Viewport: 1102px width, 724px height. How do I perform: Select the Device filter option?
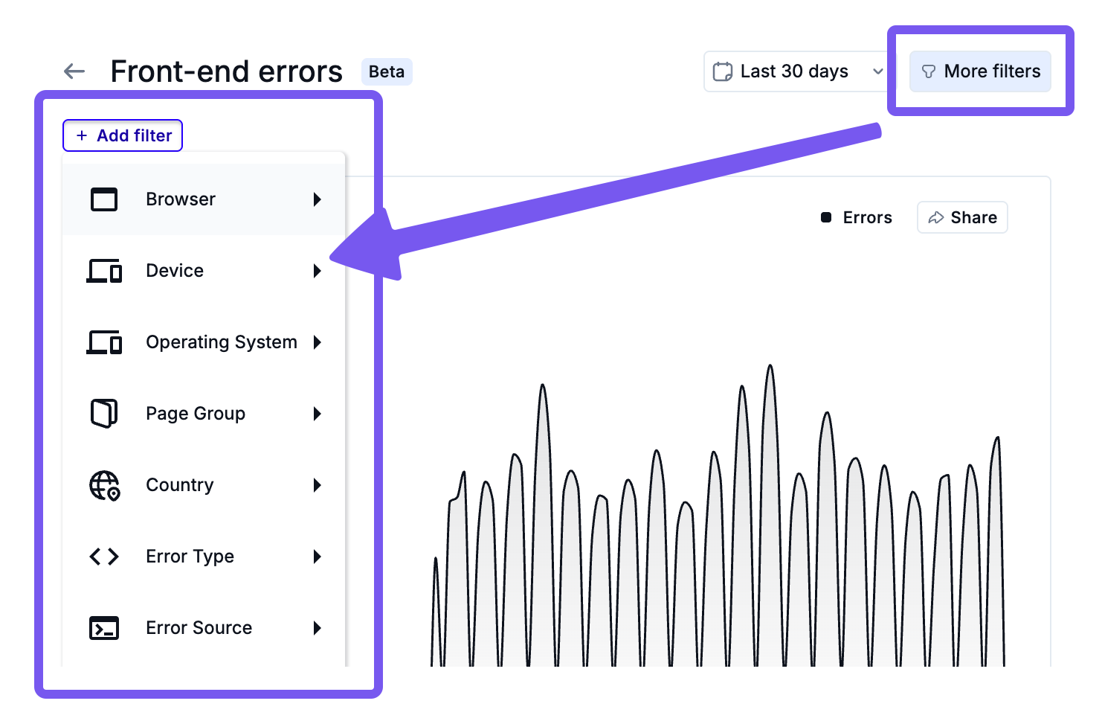[x=175, y=271]
